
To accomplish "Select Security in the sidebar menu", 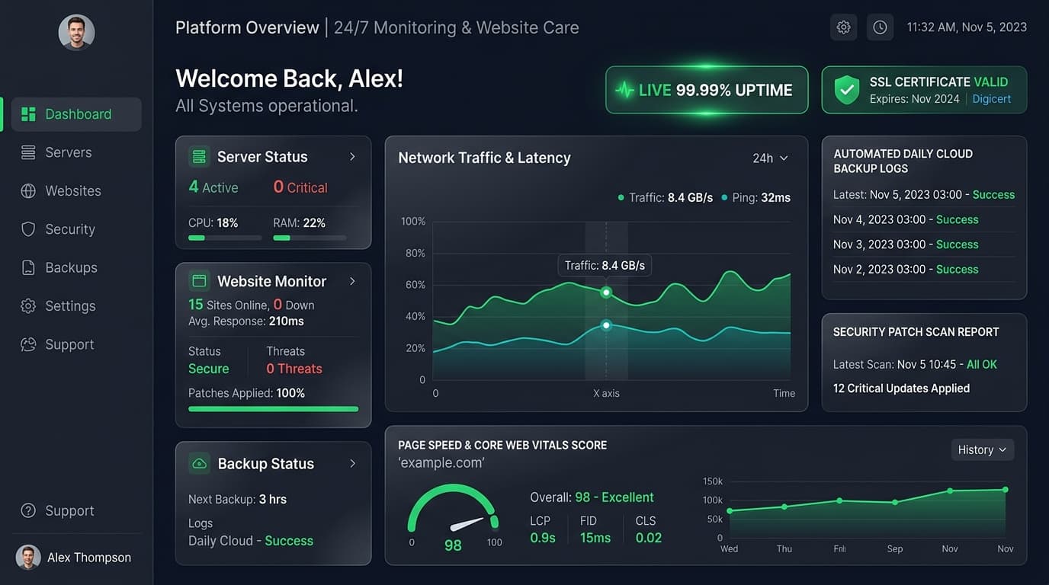I will tap(76, 229).
